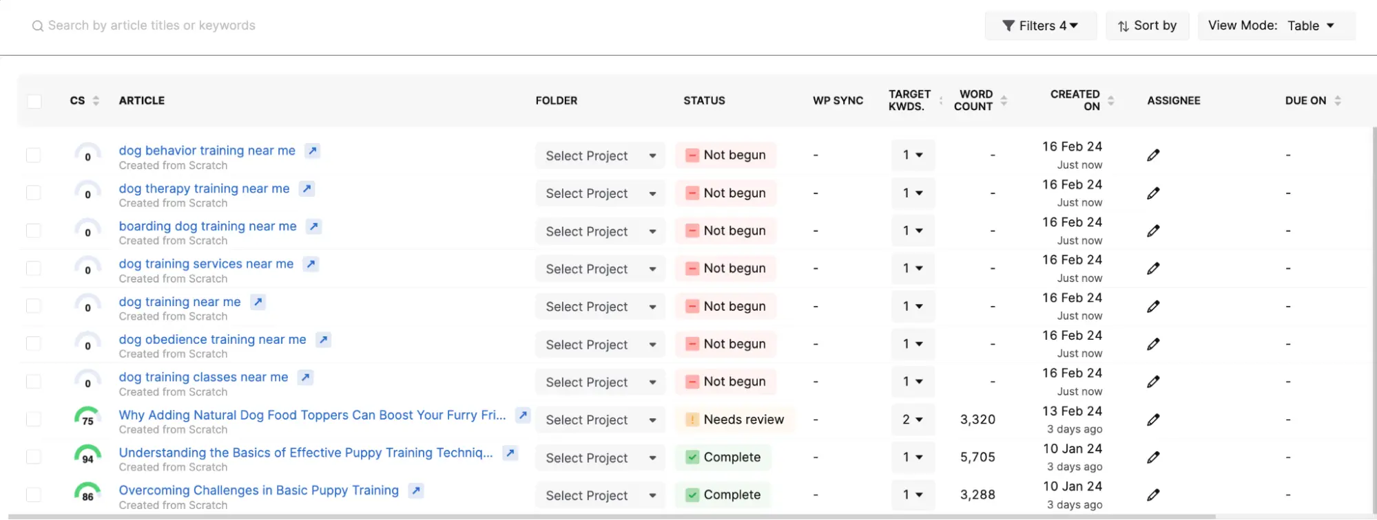Click the STATUS column header
The height and width of the screenshot is (520, 1377).
pyautogui.click(x=704, y=100)
